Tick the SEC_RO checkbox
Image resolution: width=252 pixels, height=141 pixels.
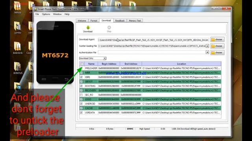pyautogui.click(x=82, y=95)
